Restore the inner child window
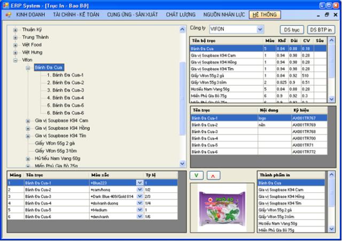 tap(327, 15)
